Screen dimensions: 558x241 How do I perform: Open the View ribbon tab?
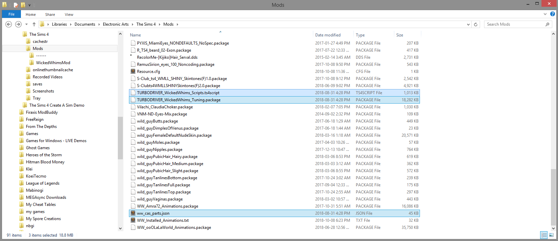69,15
